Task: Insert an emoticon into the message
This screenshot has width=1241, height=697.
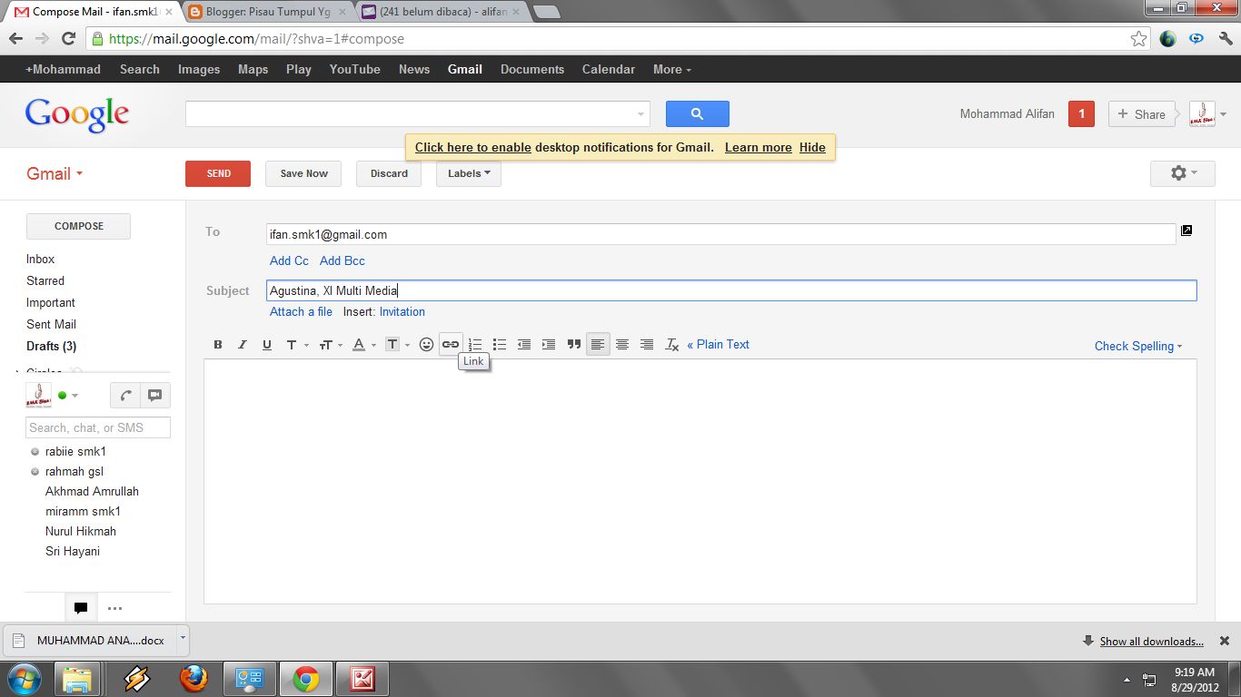Action: click(x=426, y=344)
